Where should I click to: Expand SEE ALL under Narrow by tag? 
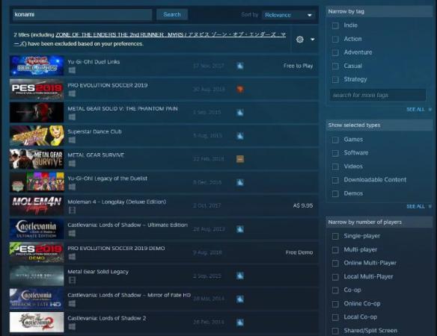pyautogui.click(x=415, y=110)
